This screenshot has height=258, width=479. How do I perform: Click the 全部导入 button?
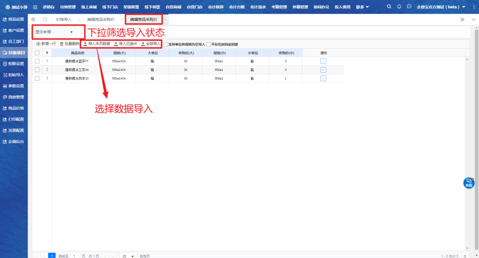pyautogui.click(x=150, y=44)
